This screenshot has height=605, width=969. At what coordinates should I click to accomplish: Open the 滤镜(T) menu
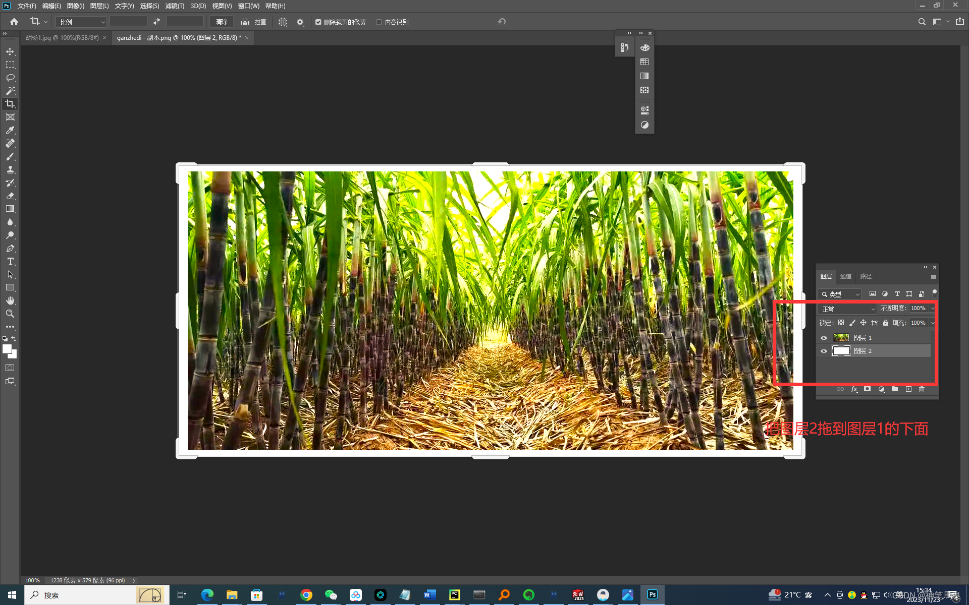pos(175,6)
